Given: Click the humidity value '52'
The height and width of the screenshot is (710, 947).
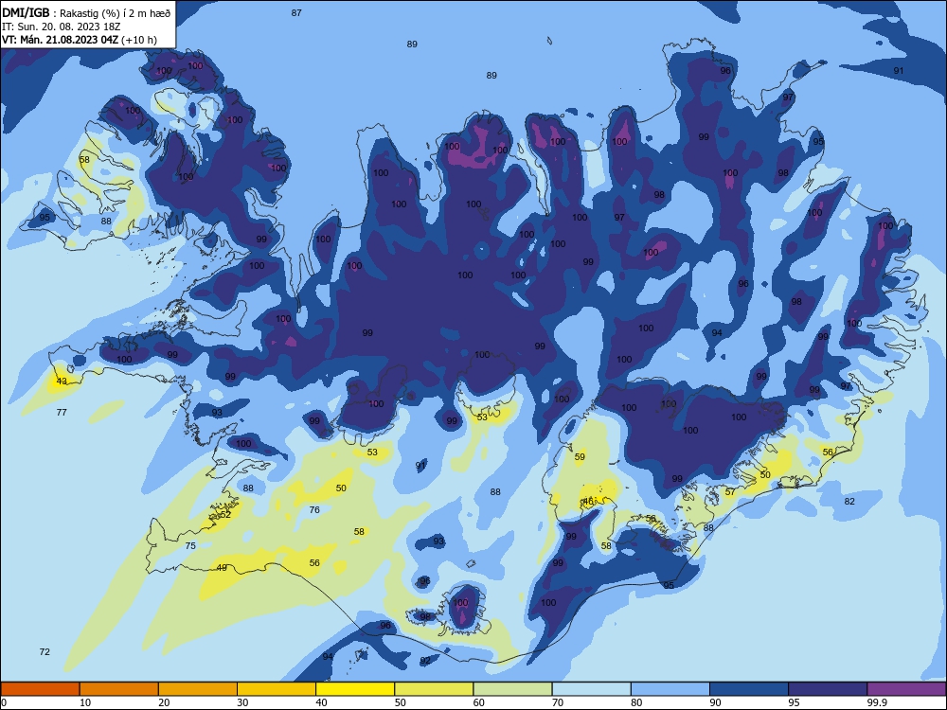Looking at the screenshot, I should [x=225, y=514].
